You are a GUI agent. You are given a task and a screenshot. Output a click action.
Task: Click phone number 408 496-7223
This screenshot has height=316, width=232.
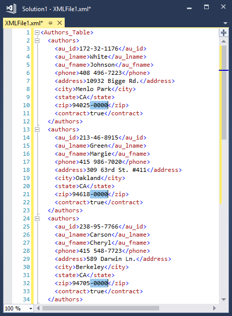[x=101, y=73]
